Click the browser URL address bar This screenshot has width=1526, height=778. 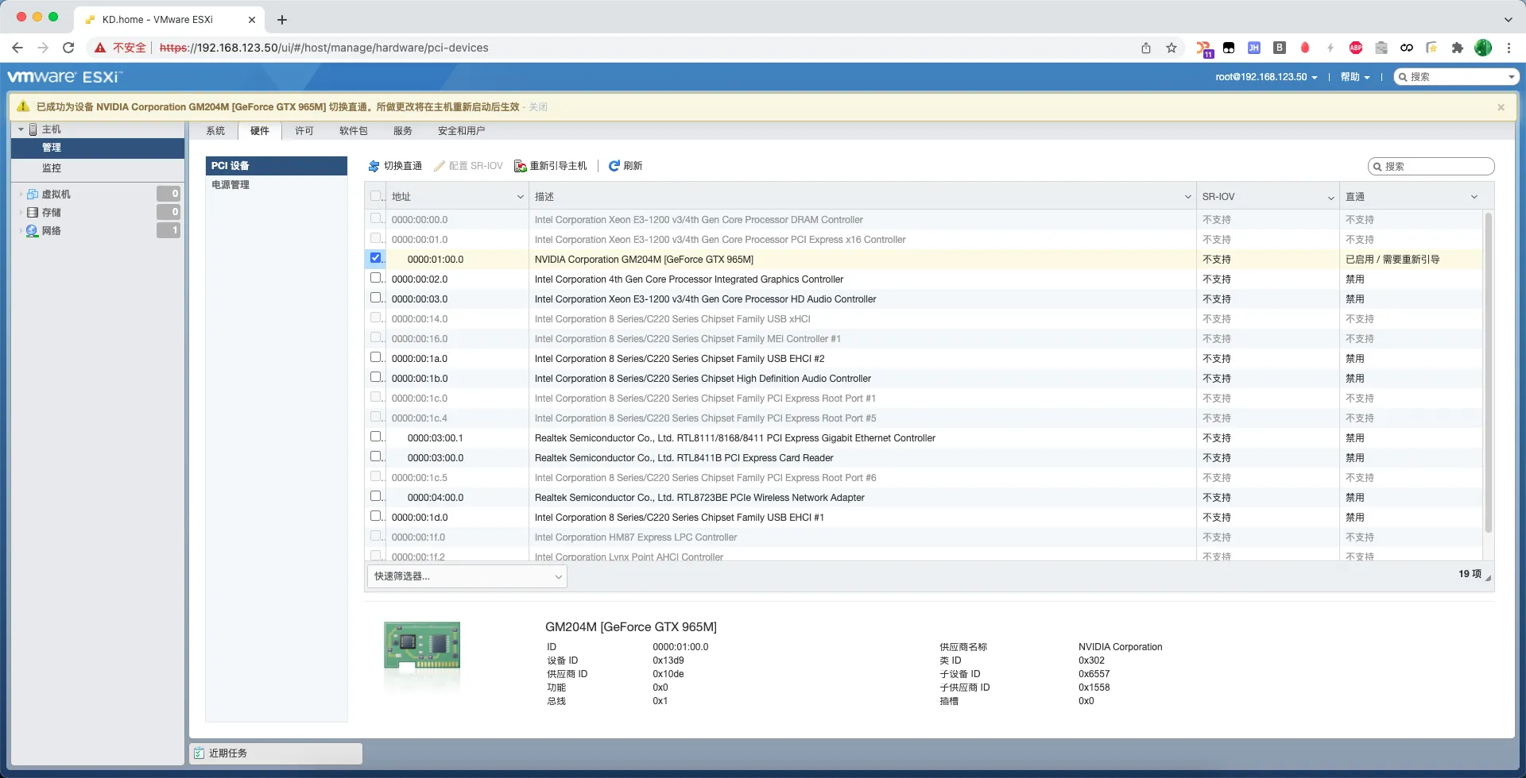tap(636, 48)
